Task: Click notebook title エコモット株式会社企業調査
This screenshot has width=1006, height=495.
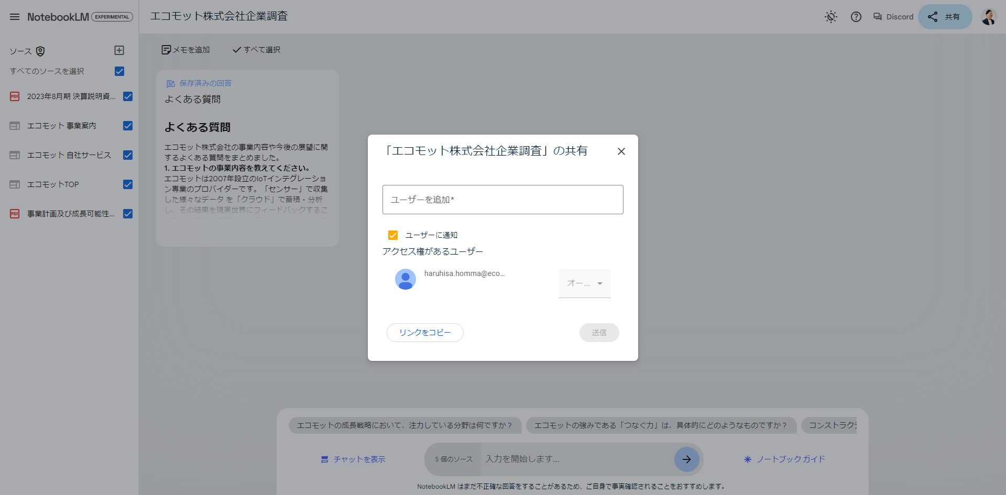Action: 219,16
